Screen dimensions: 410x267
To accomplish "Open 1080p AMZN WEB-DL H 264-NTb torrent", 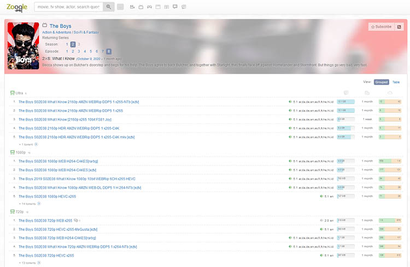I will click(x=80, y=188).
